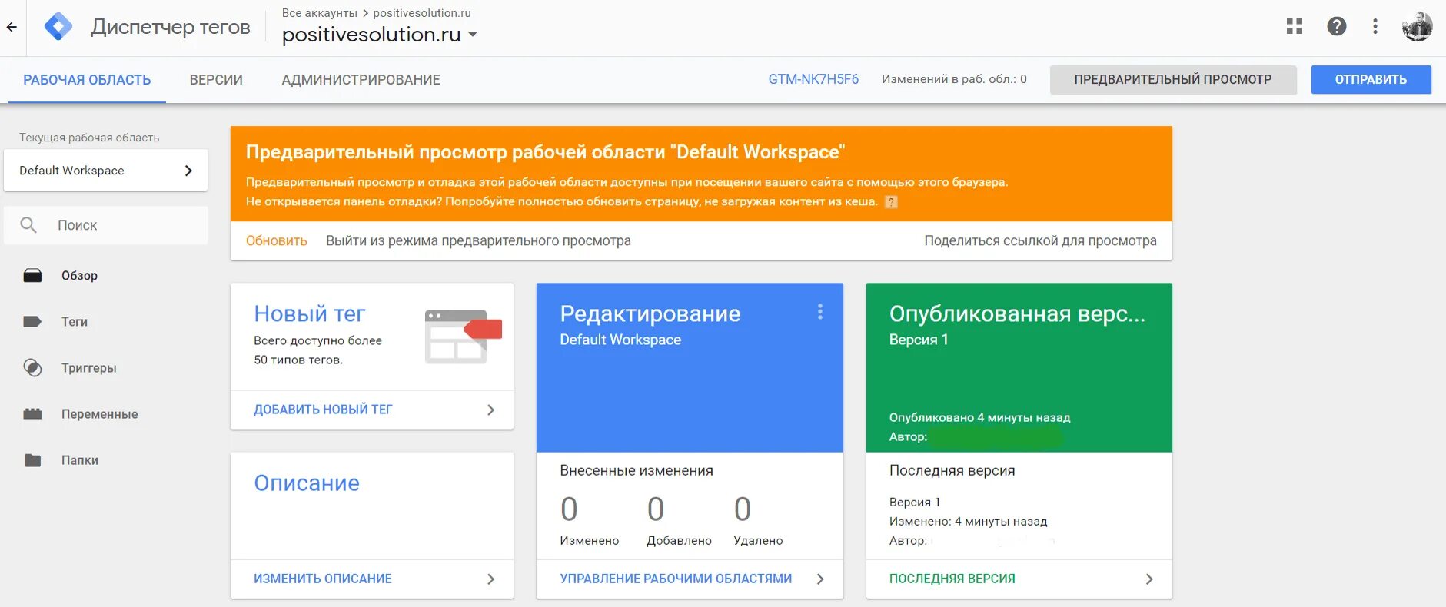The image size is (1446, 607).
Task: Click the Предварительный просмотр button
Action: pos(1173,79)
